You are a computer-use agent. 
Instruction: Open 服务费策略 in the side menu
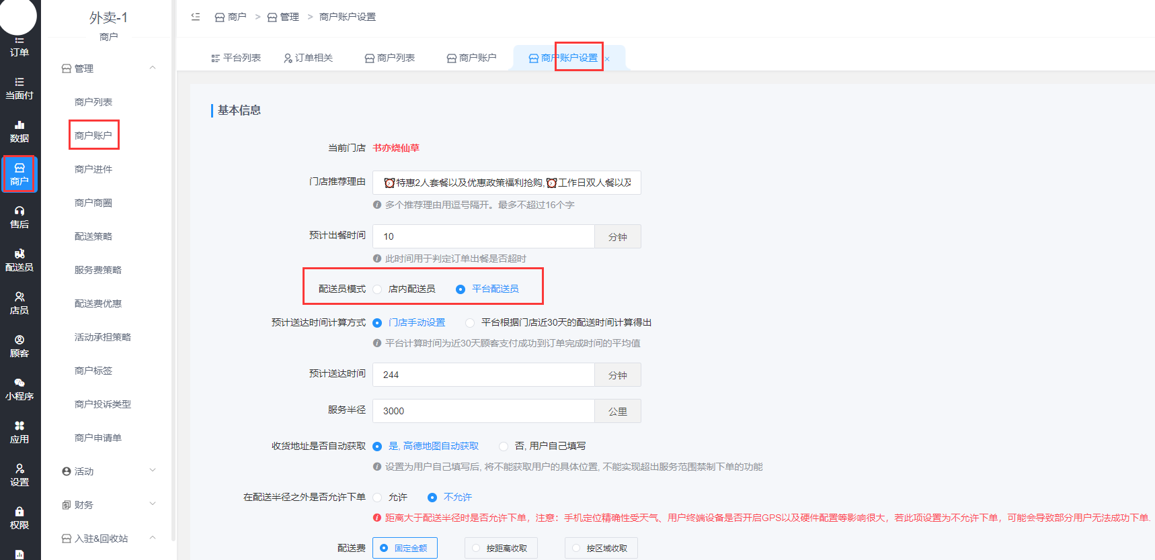coord(98,270)
